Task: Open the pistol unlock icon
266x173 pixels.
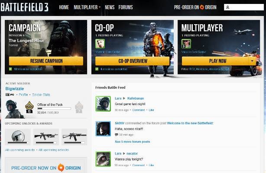Action: coord(18,137)
